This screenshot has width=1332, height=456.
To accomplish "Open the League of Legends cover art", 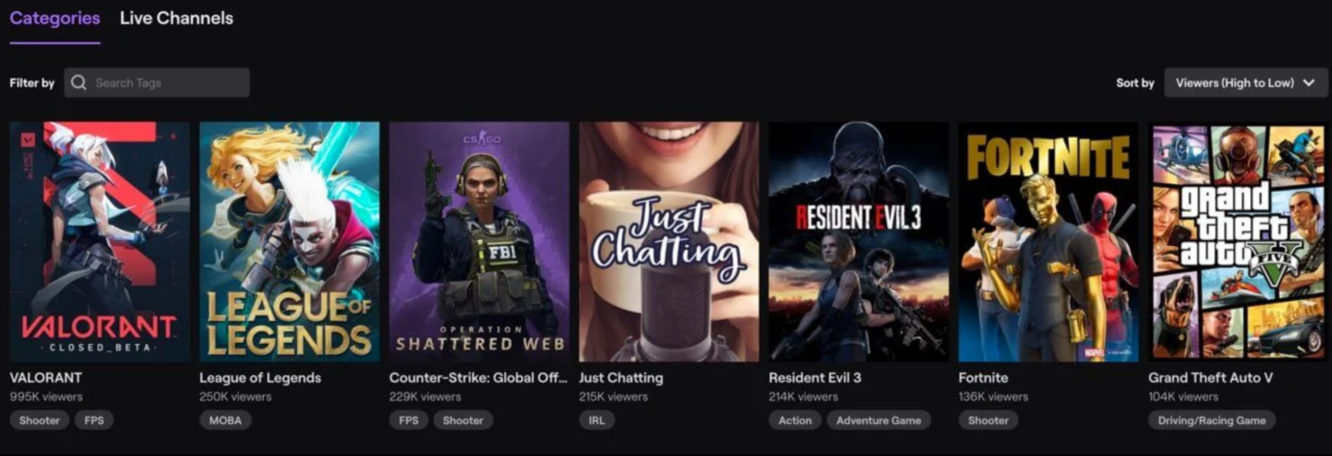I will tap(289, 241).
